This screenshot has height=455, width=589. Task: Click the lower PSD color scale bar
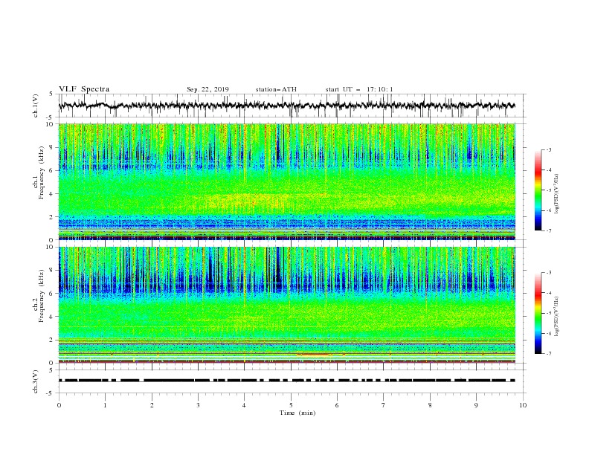(538, 313)
